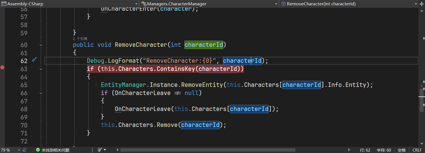Click the horizontal scrollbar right arrow
The width and height of the screenshot is (425, 153).
(x=349, y=150)
